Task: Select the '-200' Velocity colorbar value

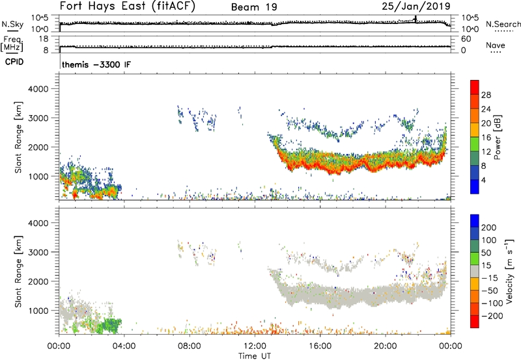Action: pyautogui.click(x=492, y=316)
